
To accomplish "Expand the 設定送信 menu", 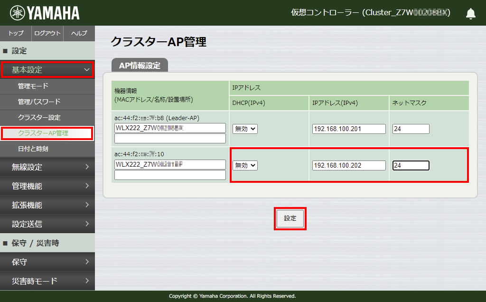I will pos(47,224).
